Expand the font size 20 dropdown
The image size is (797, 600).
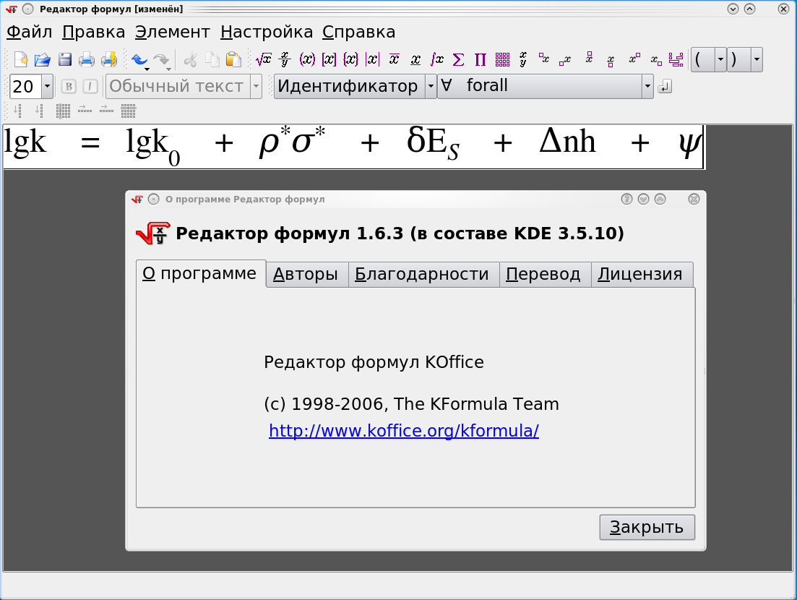pos(47,87)
